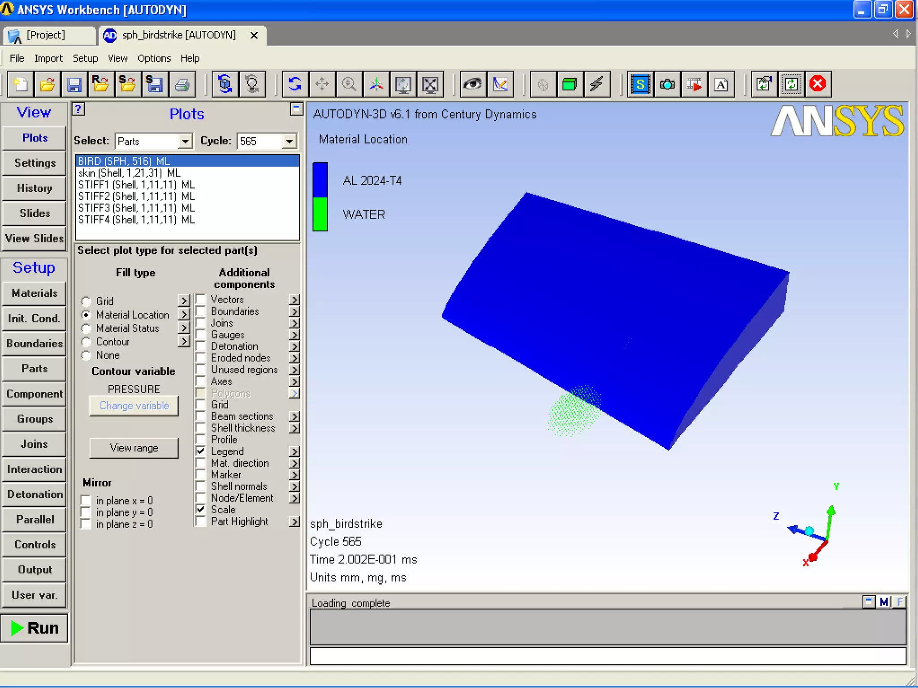Click the blue S slideshow icon

[640, 84]
